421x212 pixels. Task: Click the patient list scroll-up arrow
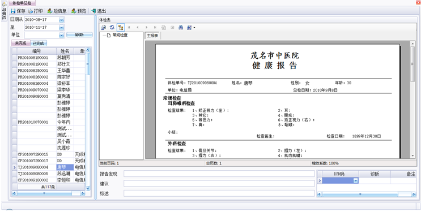[88, 50]
